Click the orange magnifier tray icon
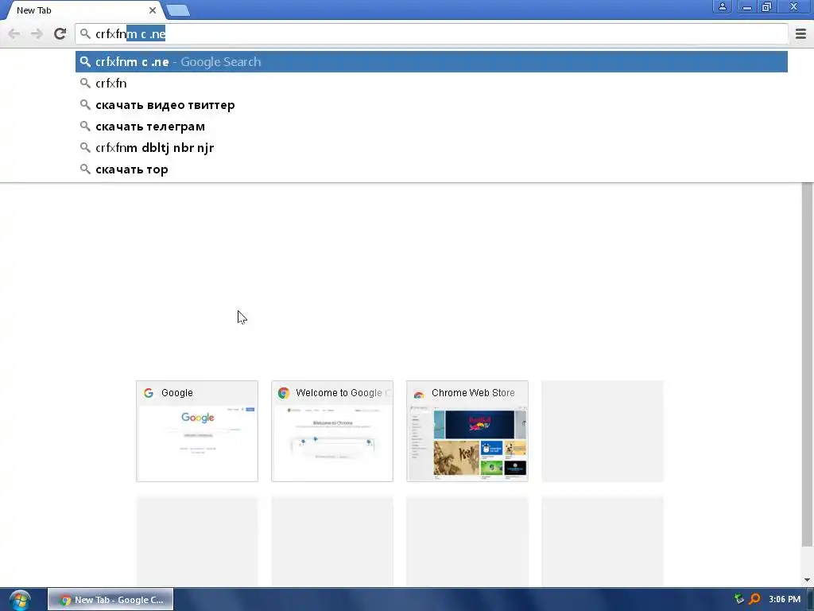The image size is (814, 611). point(754,600)
